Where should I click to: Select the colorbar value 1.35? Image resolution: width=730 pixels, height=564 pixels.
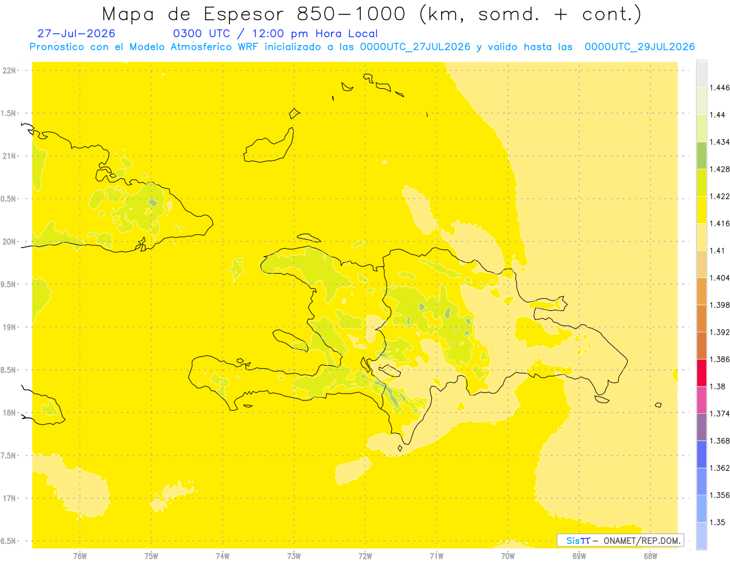[718, 523]
